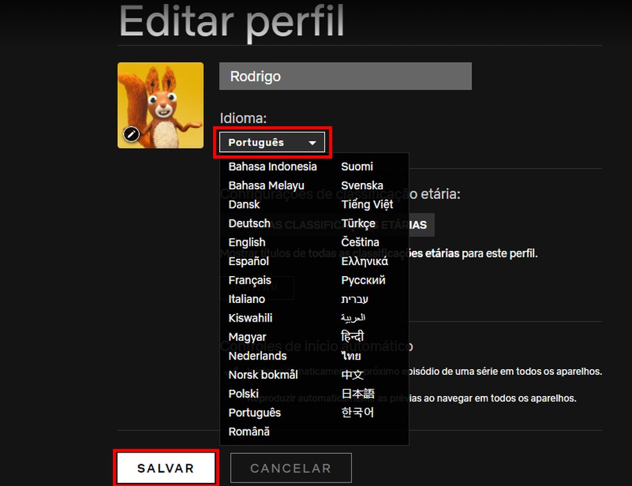The width and height of the screenshot is (632, 486).
Task: Select 한국어 from the language list
Action: 357,412
